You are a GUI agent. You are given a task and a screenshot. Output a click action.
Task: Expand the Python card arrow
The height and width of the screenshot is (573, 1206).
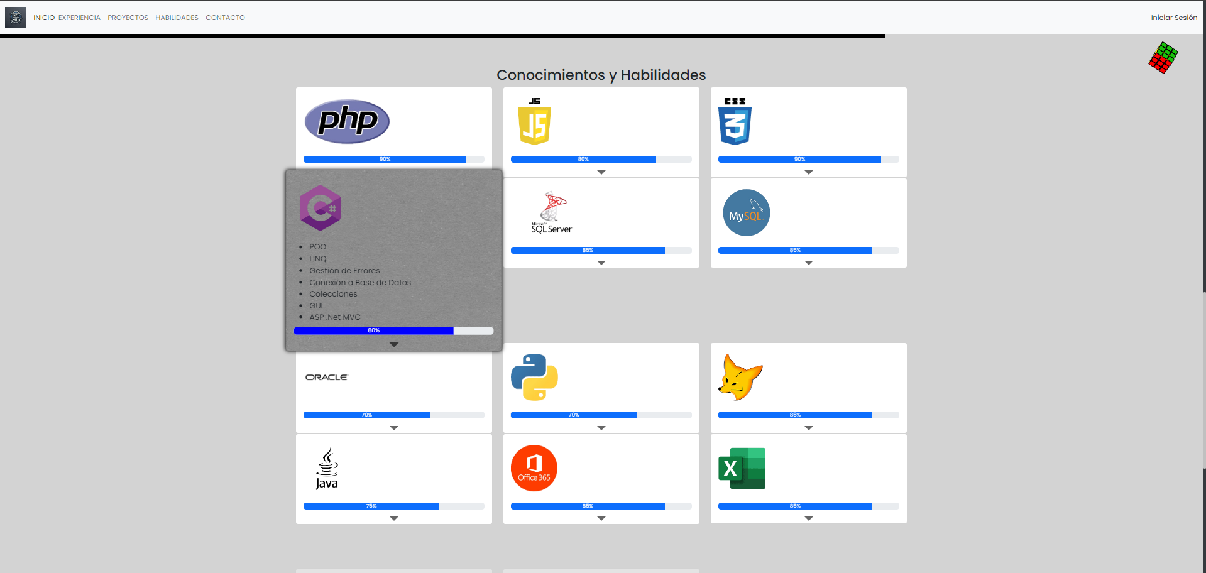(x=601, y=428)
